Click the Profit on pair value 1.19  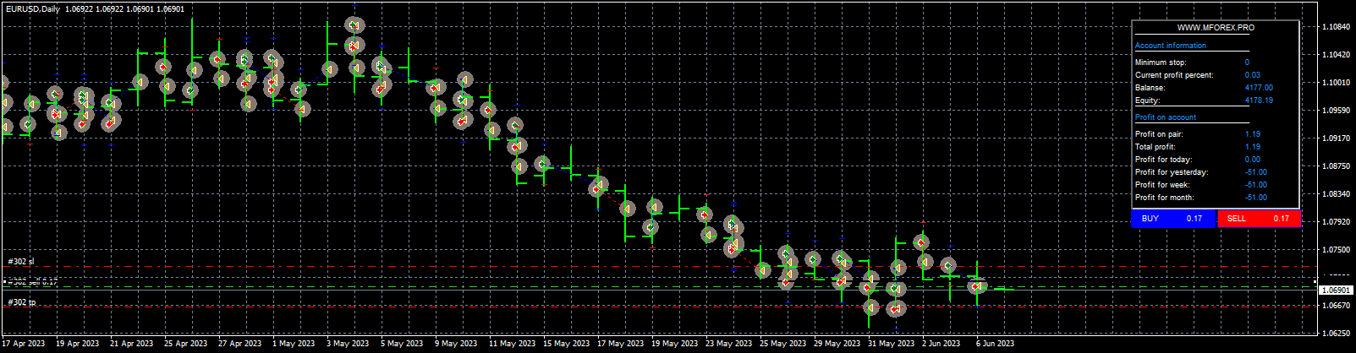click(x=1252, y=134)
